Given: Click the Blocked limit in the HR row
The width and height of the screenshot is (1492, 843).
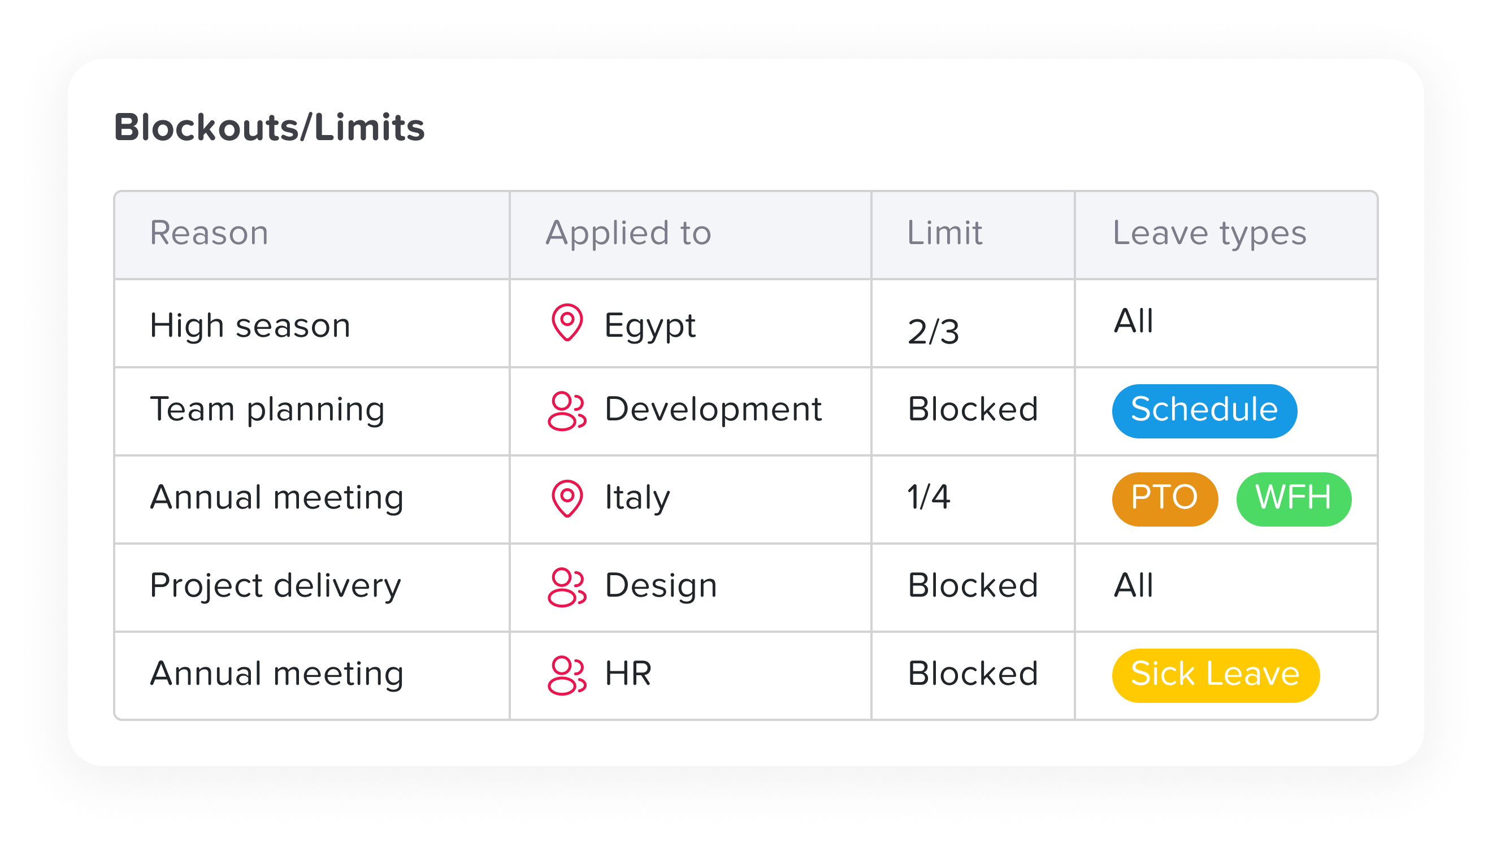Looking at the screenshot, I should pos(973,674).
